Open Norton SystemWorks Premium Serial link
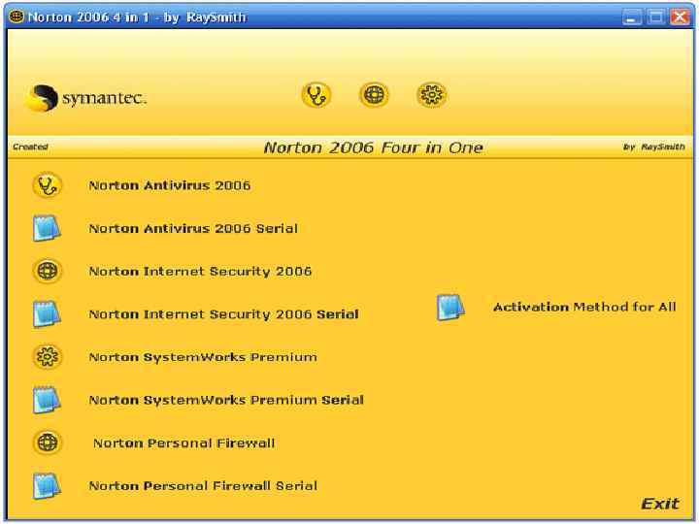The image size is (699, 524). click(x=226, y=400)
